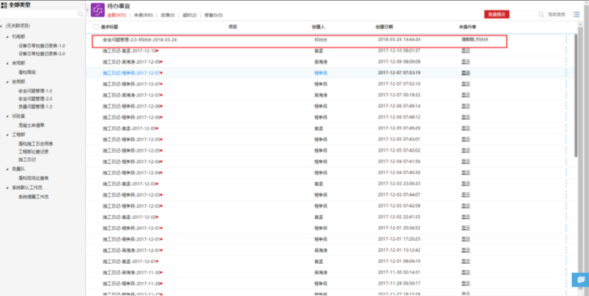This screenshot has width=589, height=296.
Task: Click 显示 link in 2017-12-10 08:01:37 row
Action: [465, 51]
